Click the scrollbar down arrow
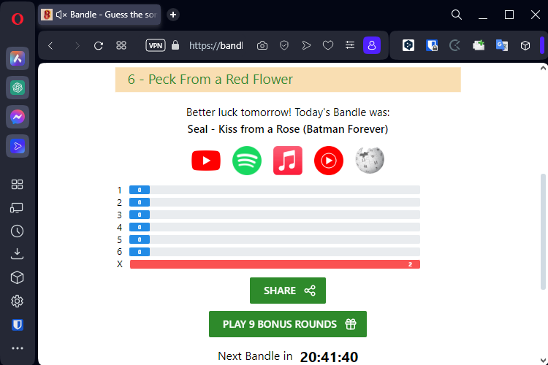Viewport: 548px width, 365px height. click(543, 360)
